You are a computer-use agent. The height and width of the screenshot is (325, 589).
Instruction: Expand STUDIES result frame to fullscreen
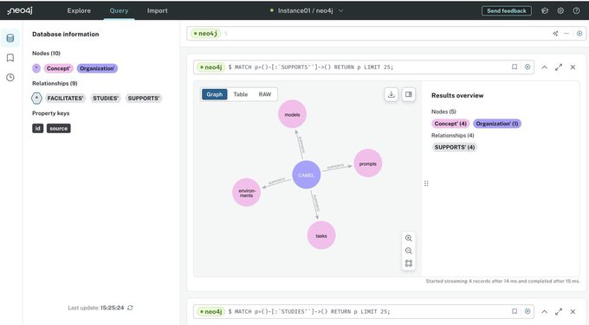click(559, 311)
